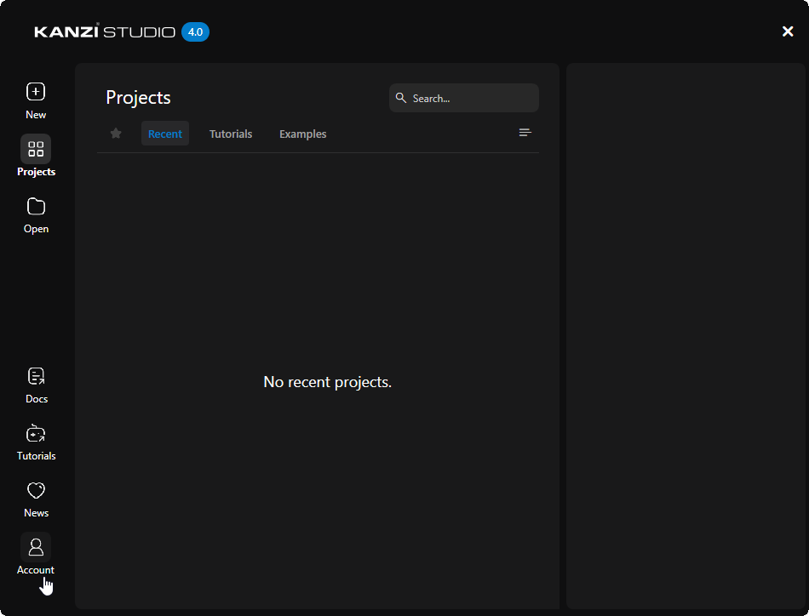
Task: Select the Projects grid icon in sidebar
Action: pyautogui.click(x=35, y=149)
